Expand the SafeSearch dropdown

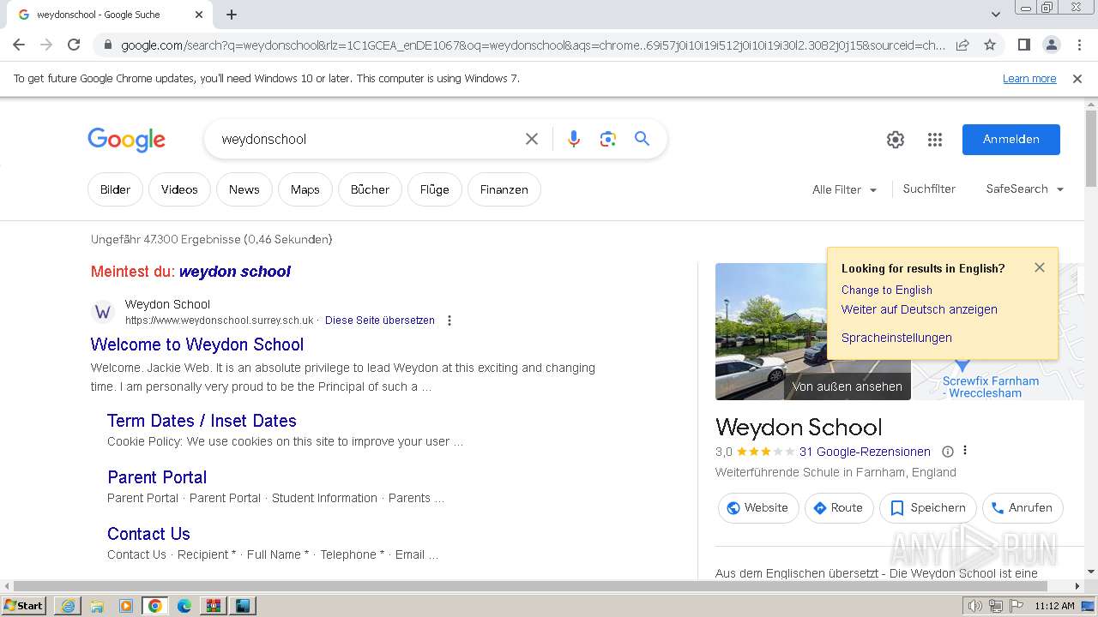(x=1025, y=189)
